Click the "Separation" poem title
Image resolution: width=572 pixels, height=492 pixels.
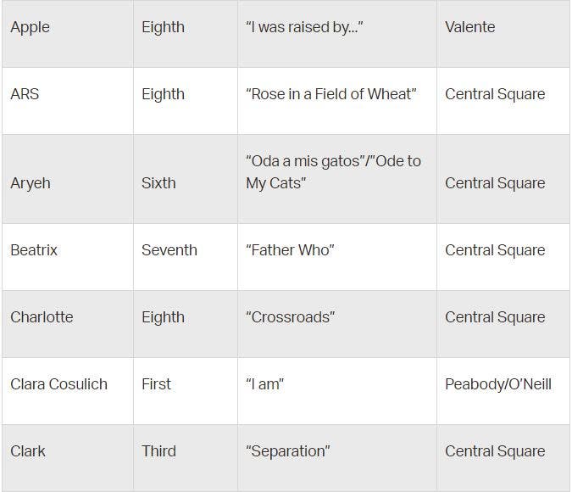(287, 451)
